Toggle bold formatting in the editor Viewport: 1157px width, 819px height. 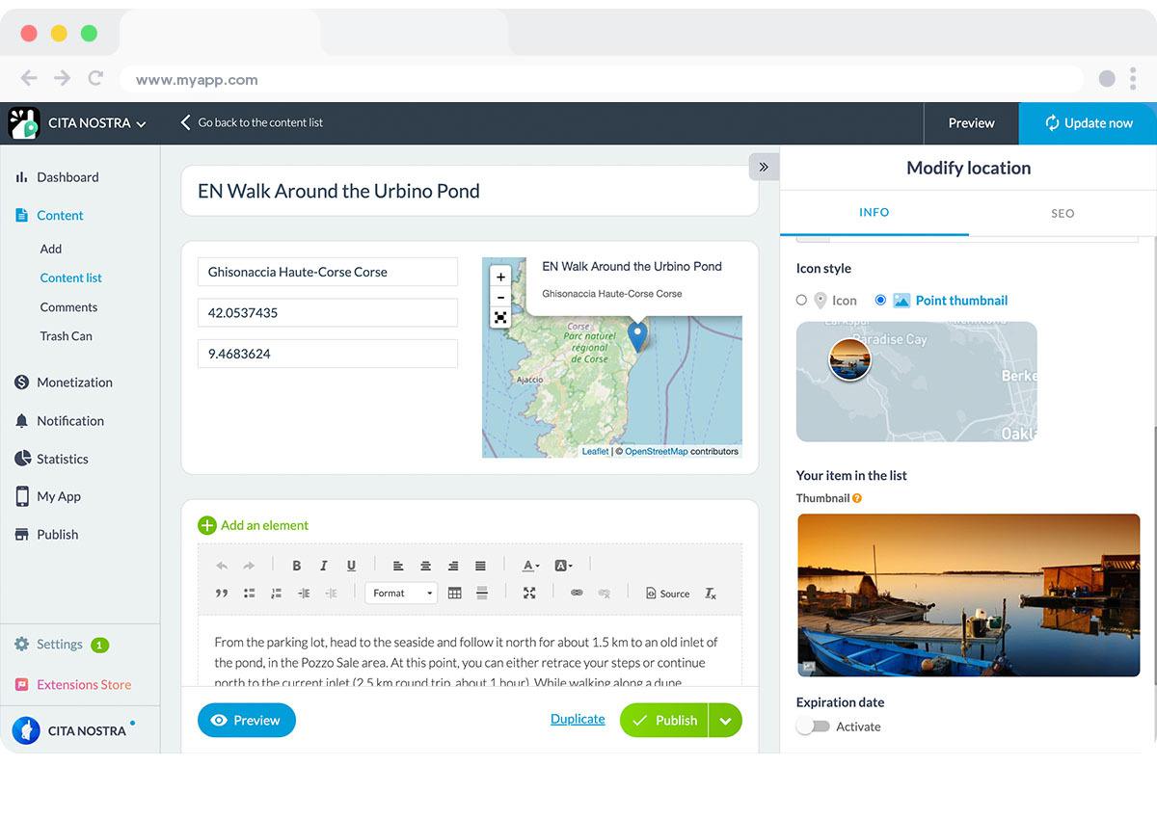297,566
